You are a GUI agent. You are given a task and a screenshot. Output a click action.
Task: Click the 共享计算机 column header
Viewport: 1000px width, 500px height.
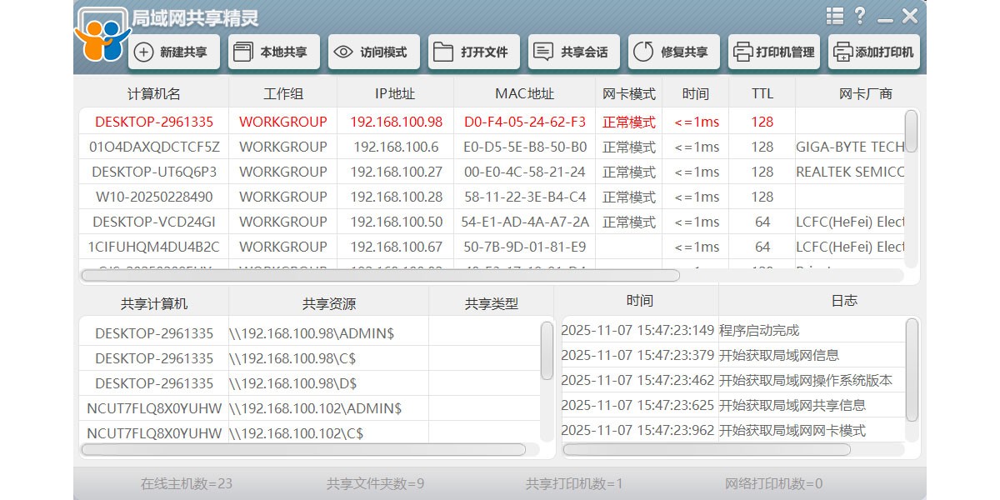(x=153, y=302)
